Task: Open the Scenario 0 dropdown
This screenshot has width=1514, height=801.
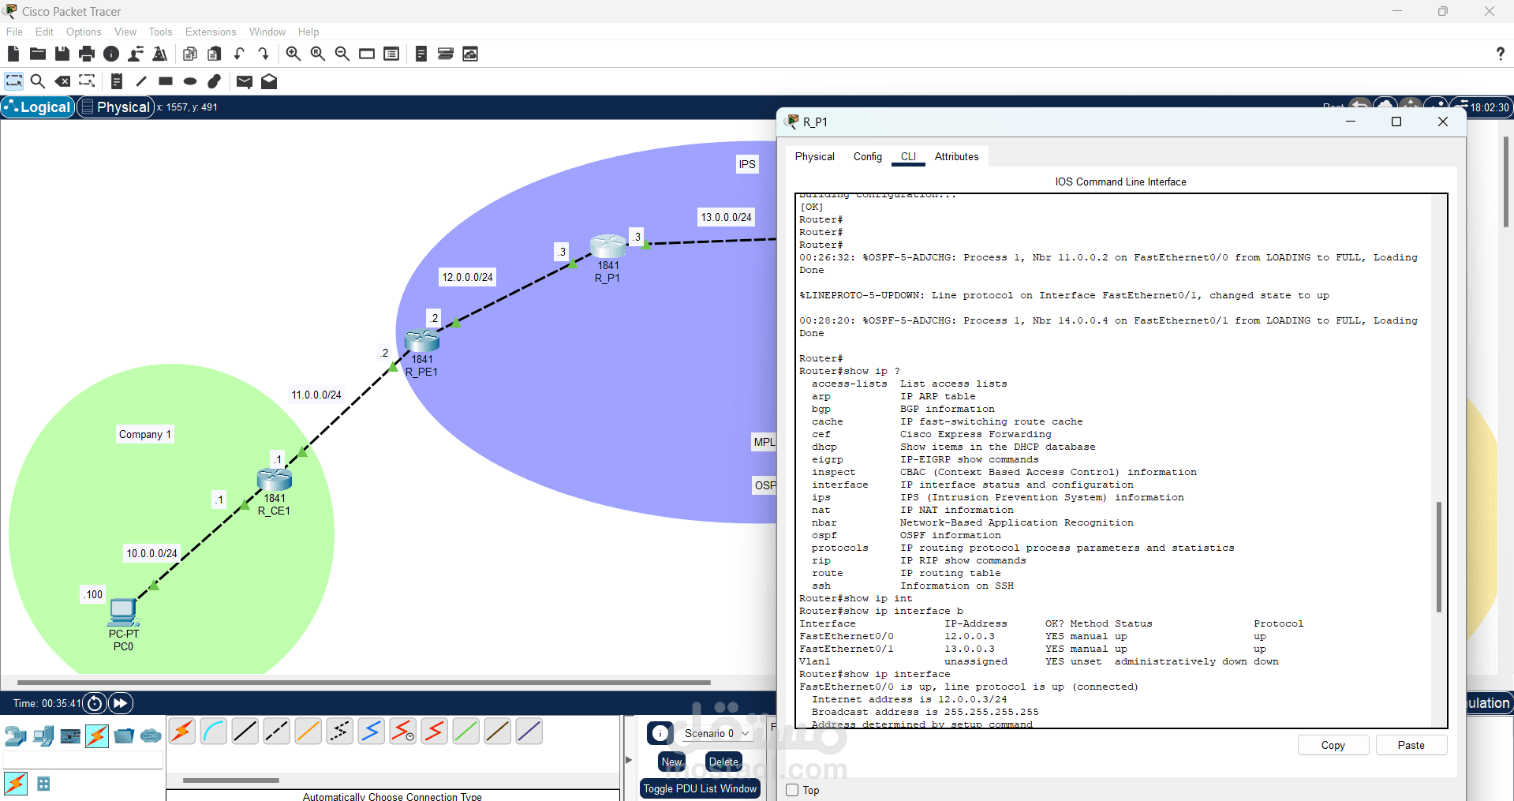Action: click(x=716, y=733)
